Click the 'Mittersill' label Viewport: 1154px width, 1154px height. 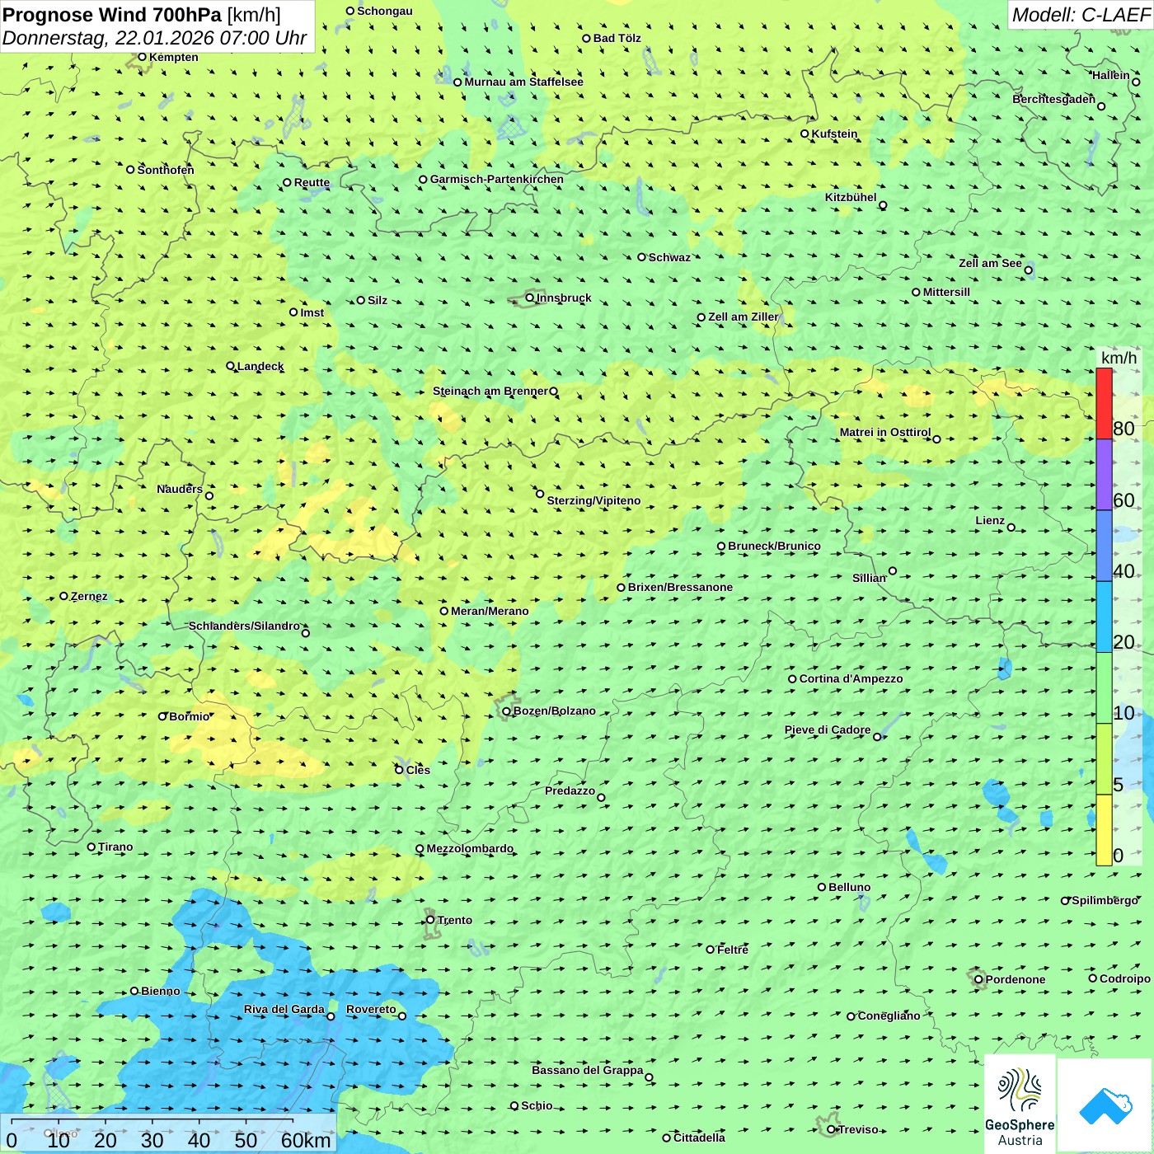pos(946,292)
